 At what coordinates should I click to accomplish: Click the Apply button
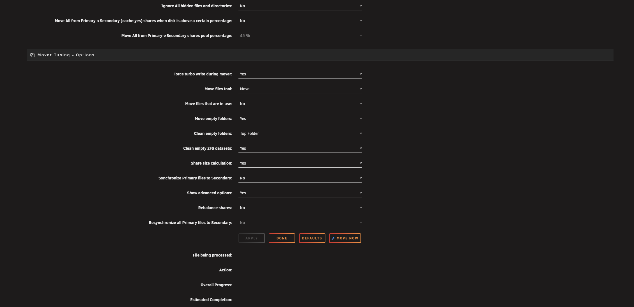tap(251, 238)
